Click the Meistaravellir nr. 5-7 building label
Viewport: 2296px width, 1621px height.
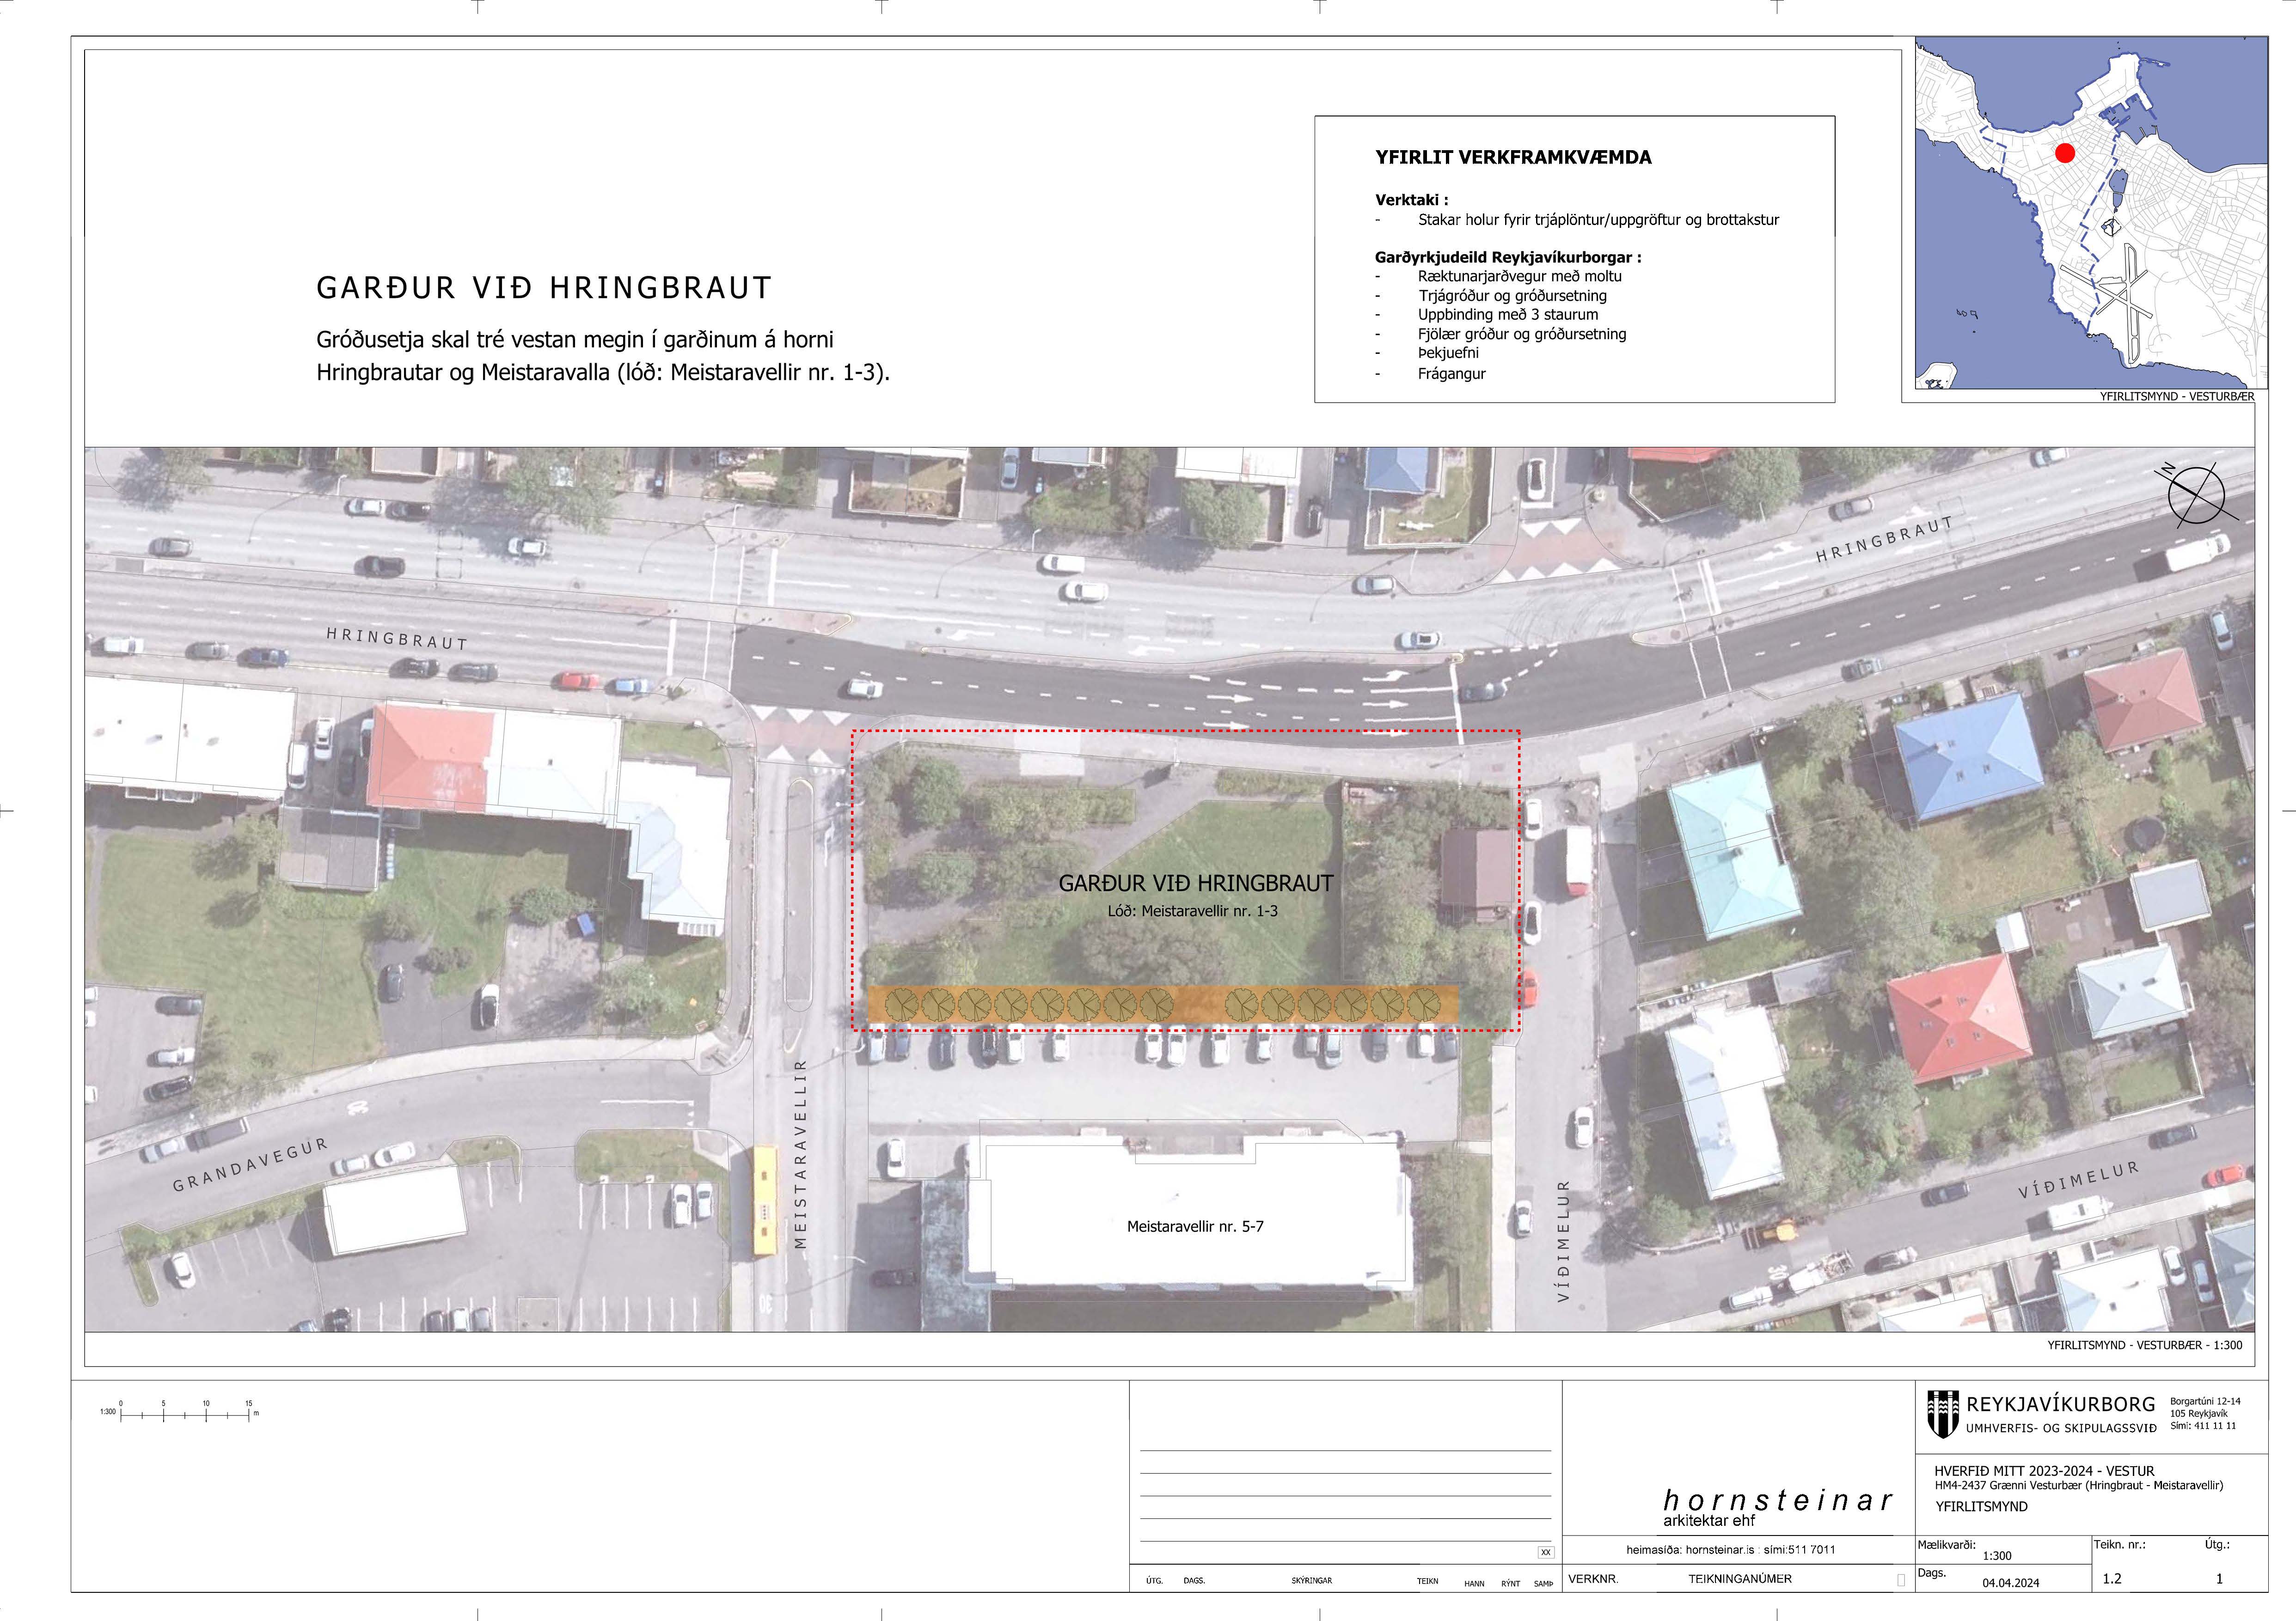click(1195, 1226)
